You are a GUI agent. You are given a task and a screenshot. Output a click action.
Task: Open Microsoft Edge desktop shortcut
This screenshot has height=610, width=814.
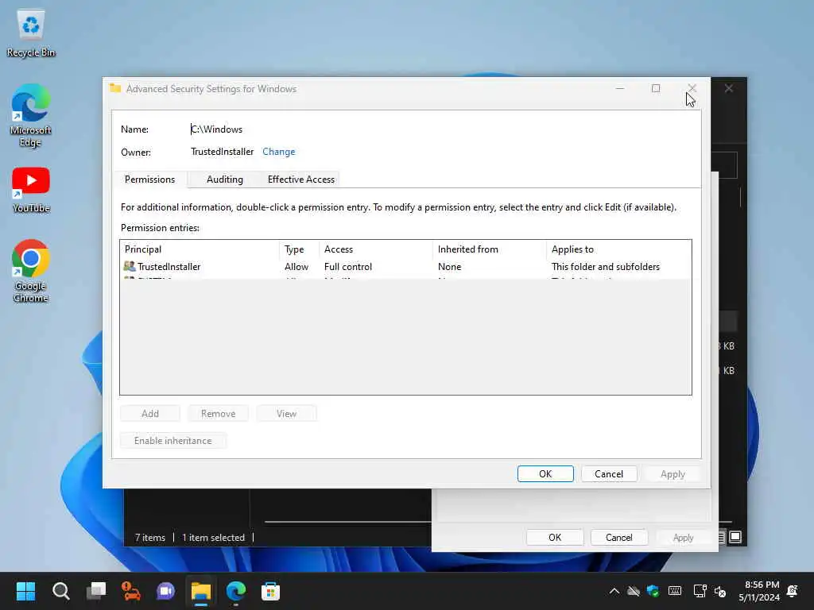[x=31, y=115]
